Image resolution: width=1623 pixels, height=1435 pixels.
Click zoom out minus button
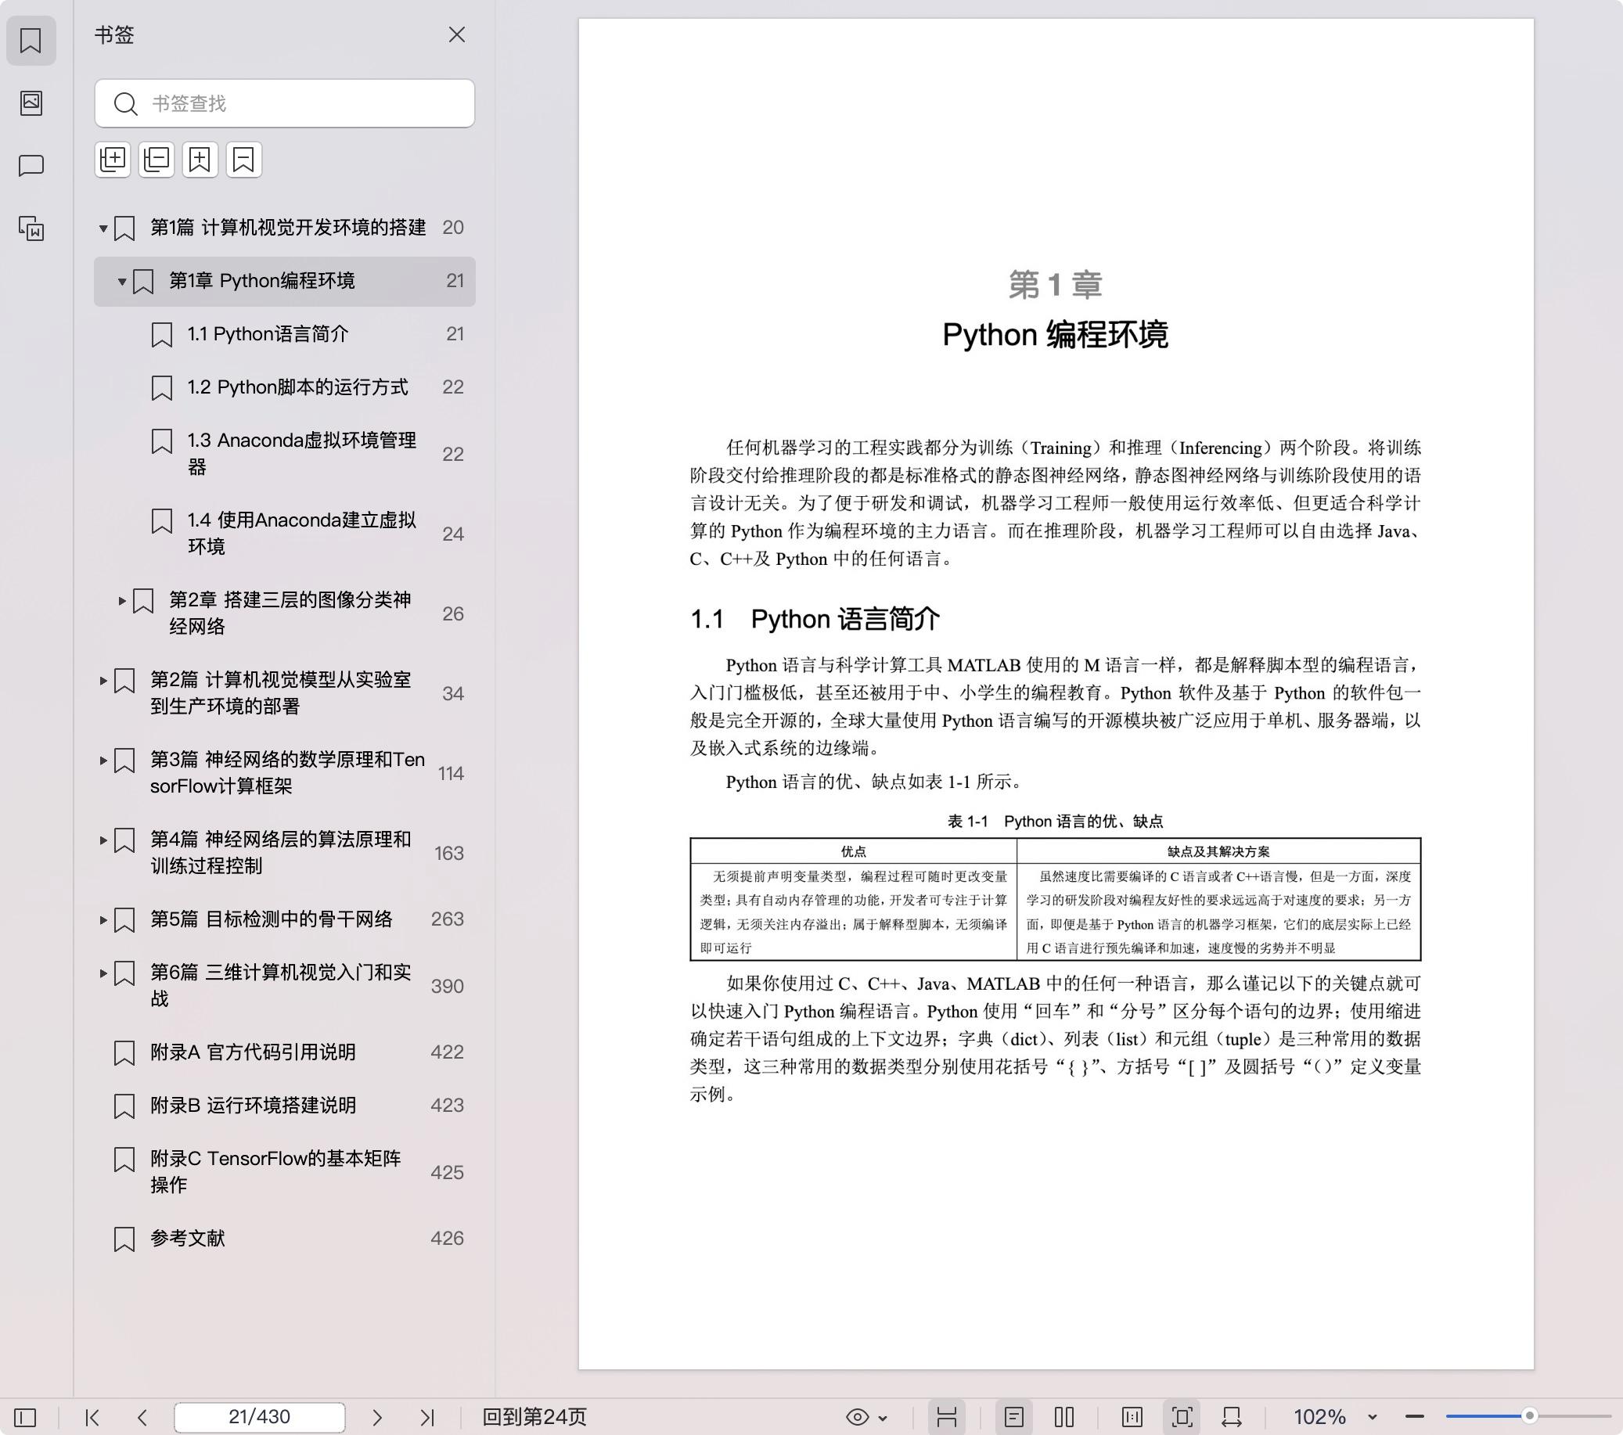point(1414,1417)
